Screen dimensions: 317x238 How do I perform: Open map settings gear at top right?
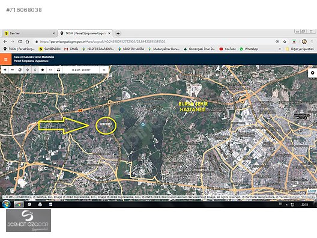(x=313, y=73)
